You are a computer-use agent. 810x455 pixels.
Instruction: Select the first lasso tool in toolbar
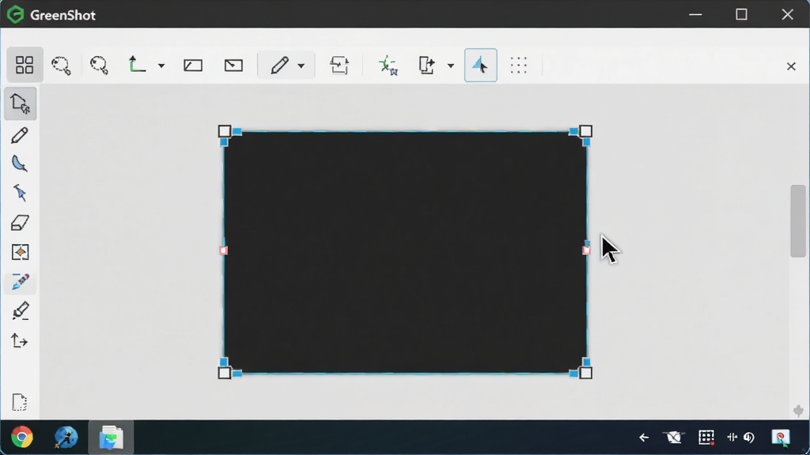pyautogui.click(x=61, y=66)
